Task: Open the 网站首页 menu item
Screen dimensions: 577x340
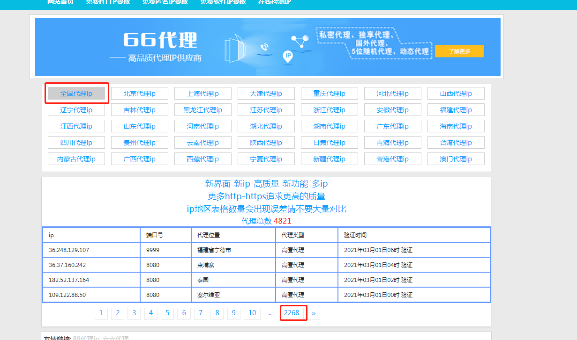Action: (60, 3)
